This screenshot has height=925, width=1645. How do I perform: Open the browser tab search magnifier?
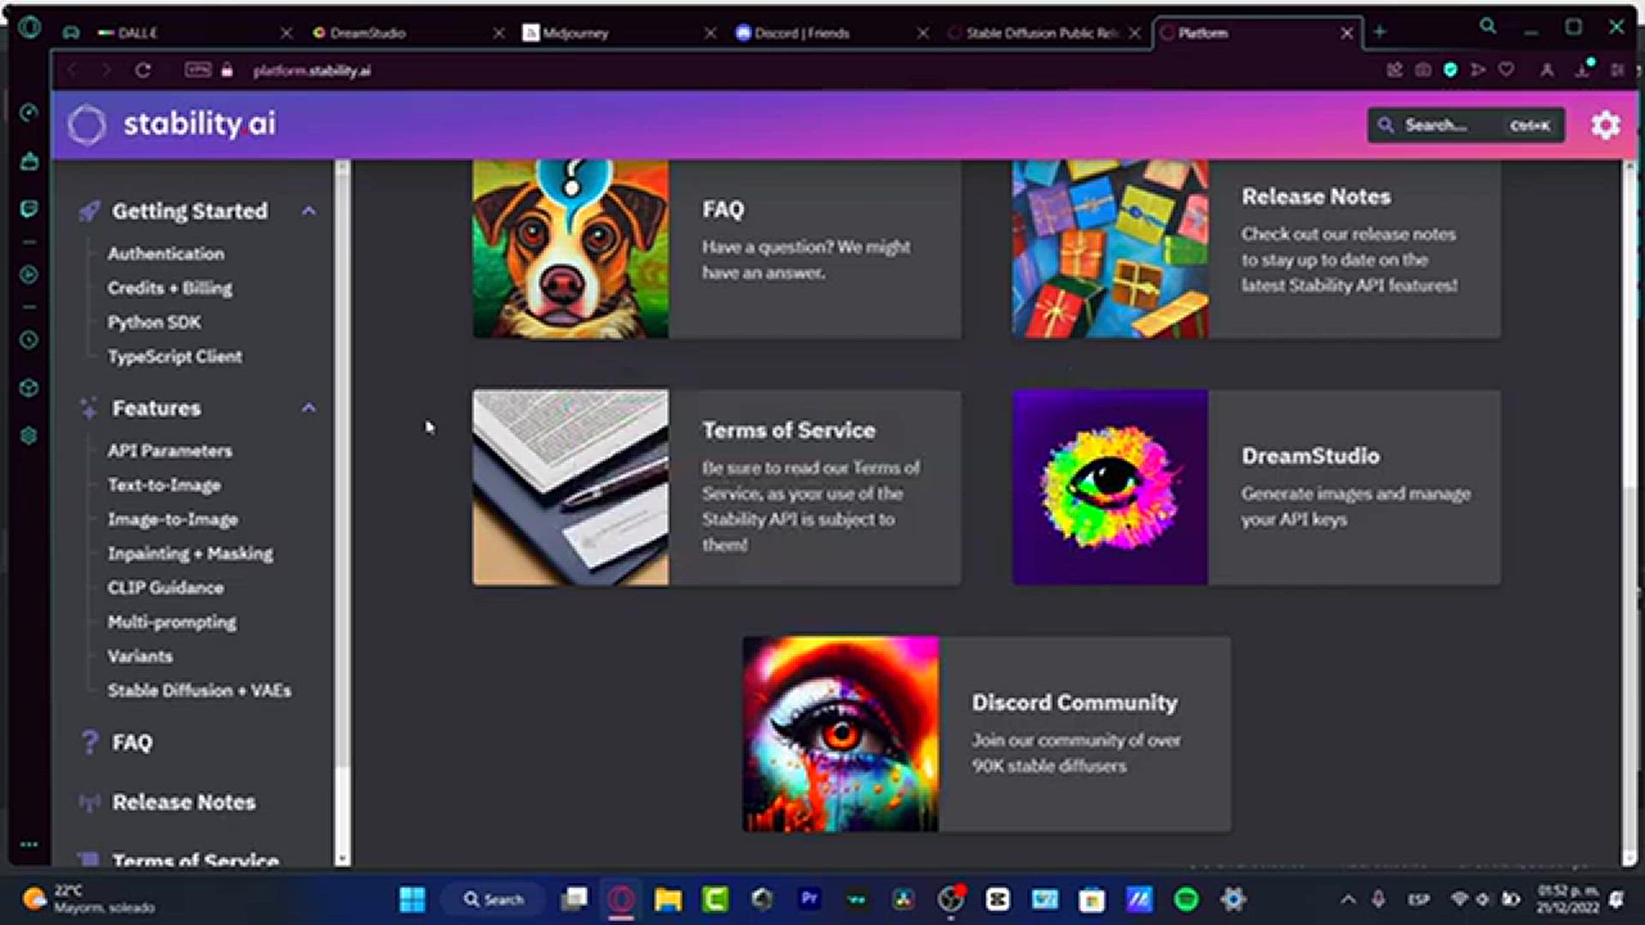1488,27
